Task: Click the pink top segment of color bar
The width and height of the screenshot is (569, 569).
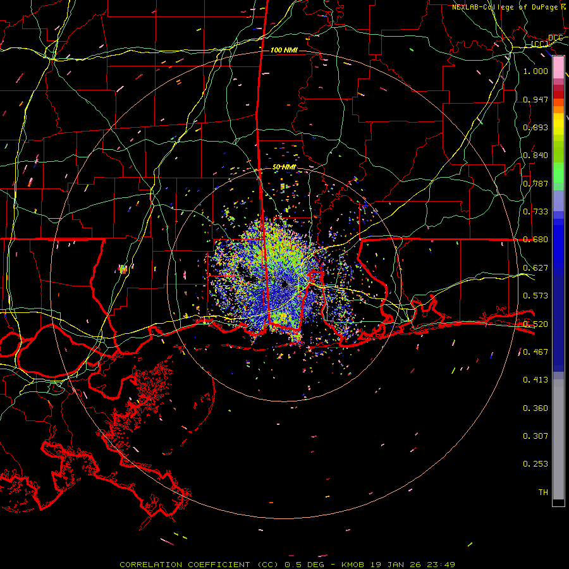Action: [558, 68]
